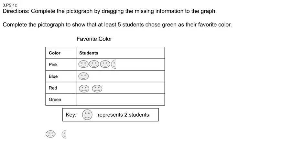Click the second smiley in the Red row
This screenshot has height=163, width=291.
pos(97,89)
